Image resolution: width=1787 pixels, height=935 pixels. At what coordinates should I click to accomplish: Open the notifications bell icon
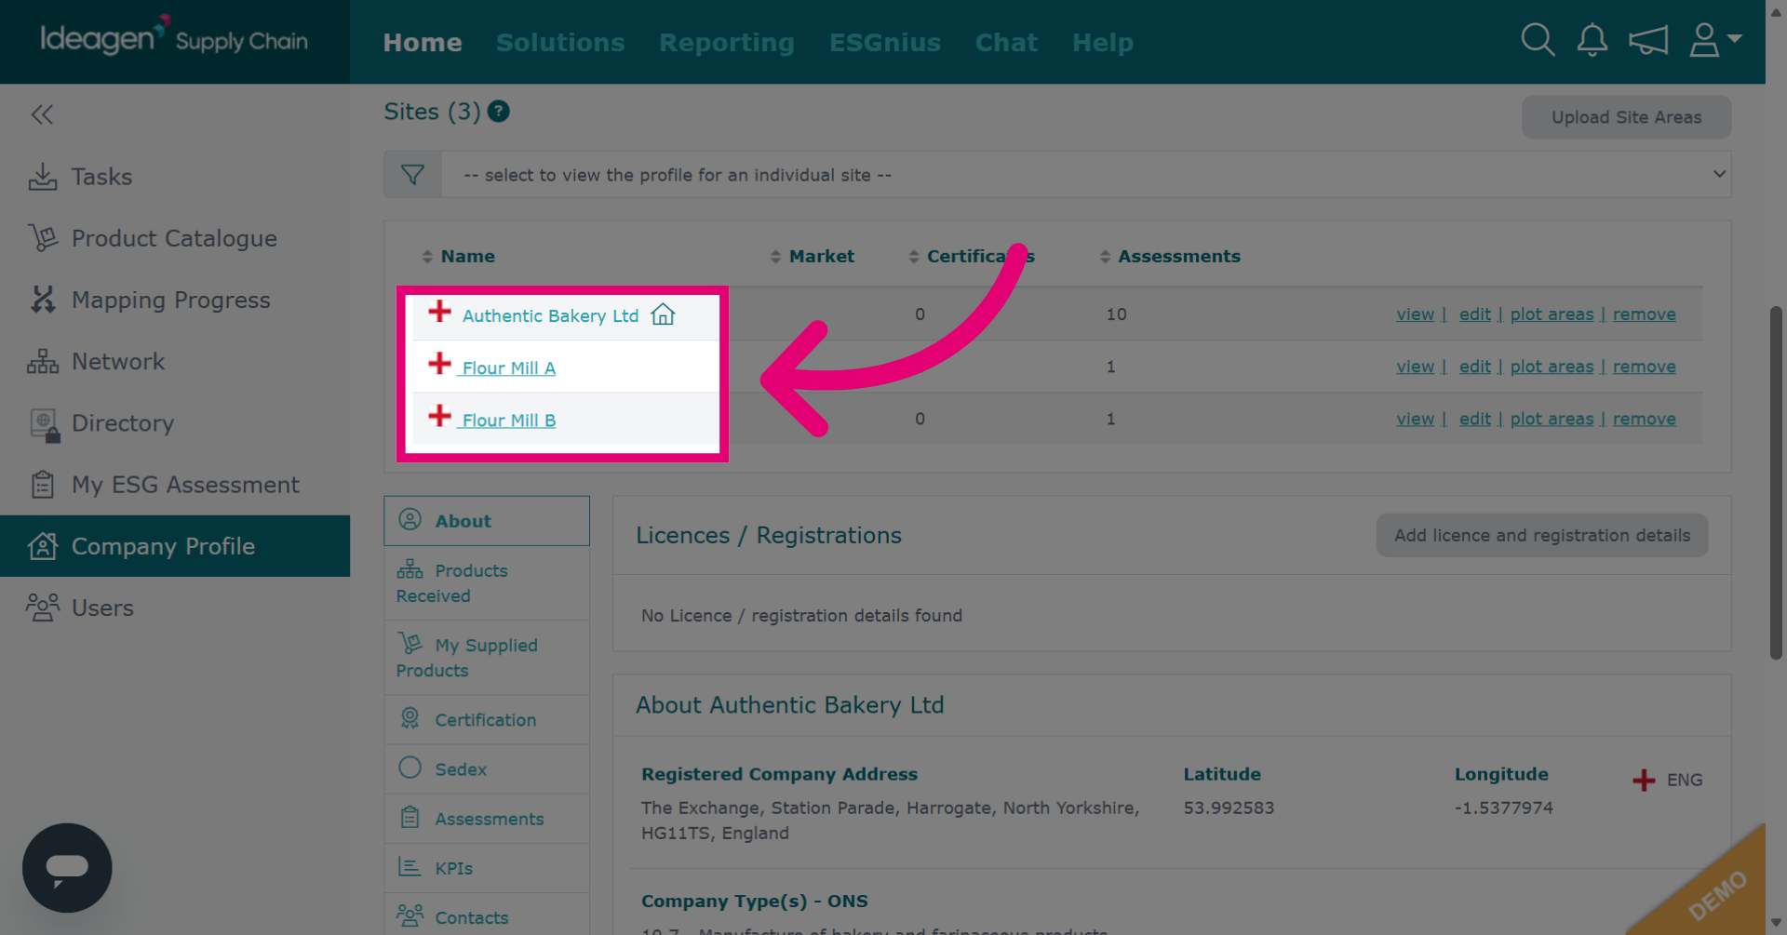1592,40
